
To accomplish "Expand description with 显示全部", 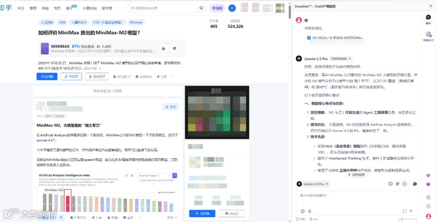I will 92,68.
